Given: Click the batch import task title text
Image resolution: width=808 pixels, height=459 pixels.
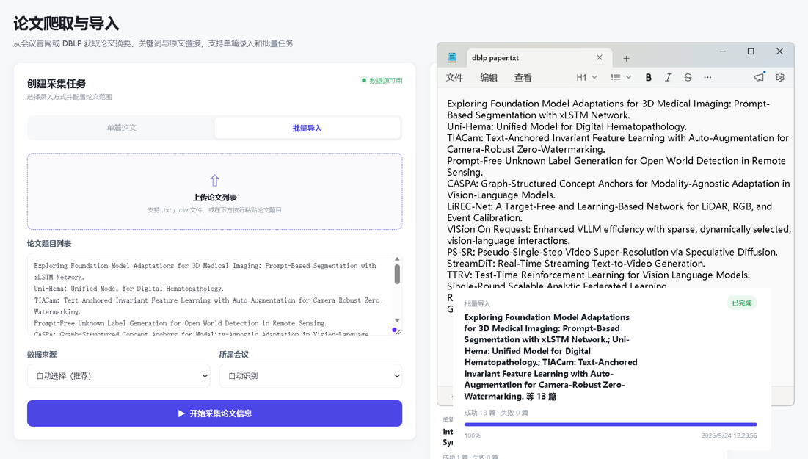Looking at the screenshot, I should pos(551,357).
